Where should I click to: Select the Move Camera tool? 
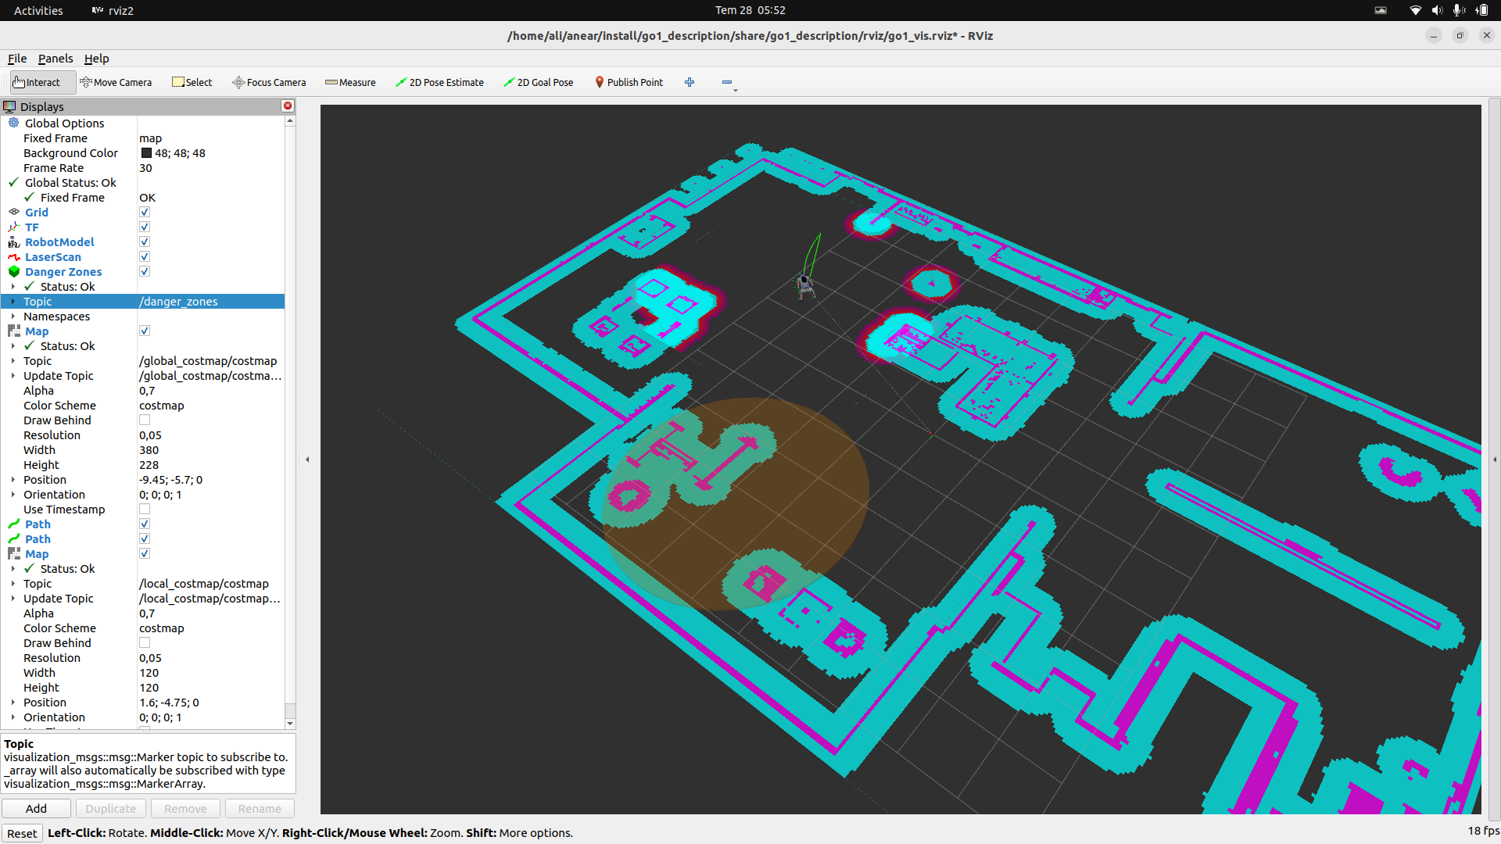pyautogui.click(x=116, y=82)
